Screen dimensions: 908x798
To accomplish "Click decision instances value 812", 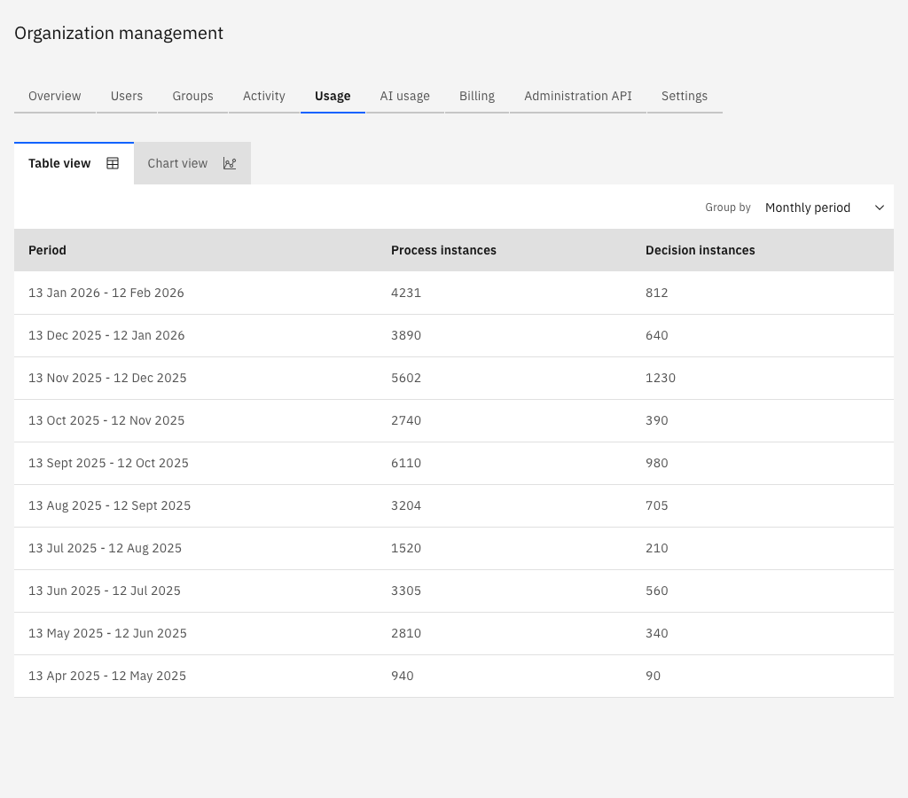I will pyautogui.click(x=657, y=293).
